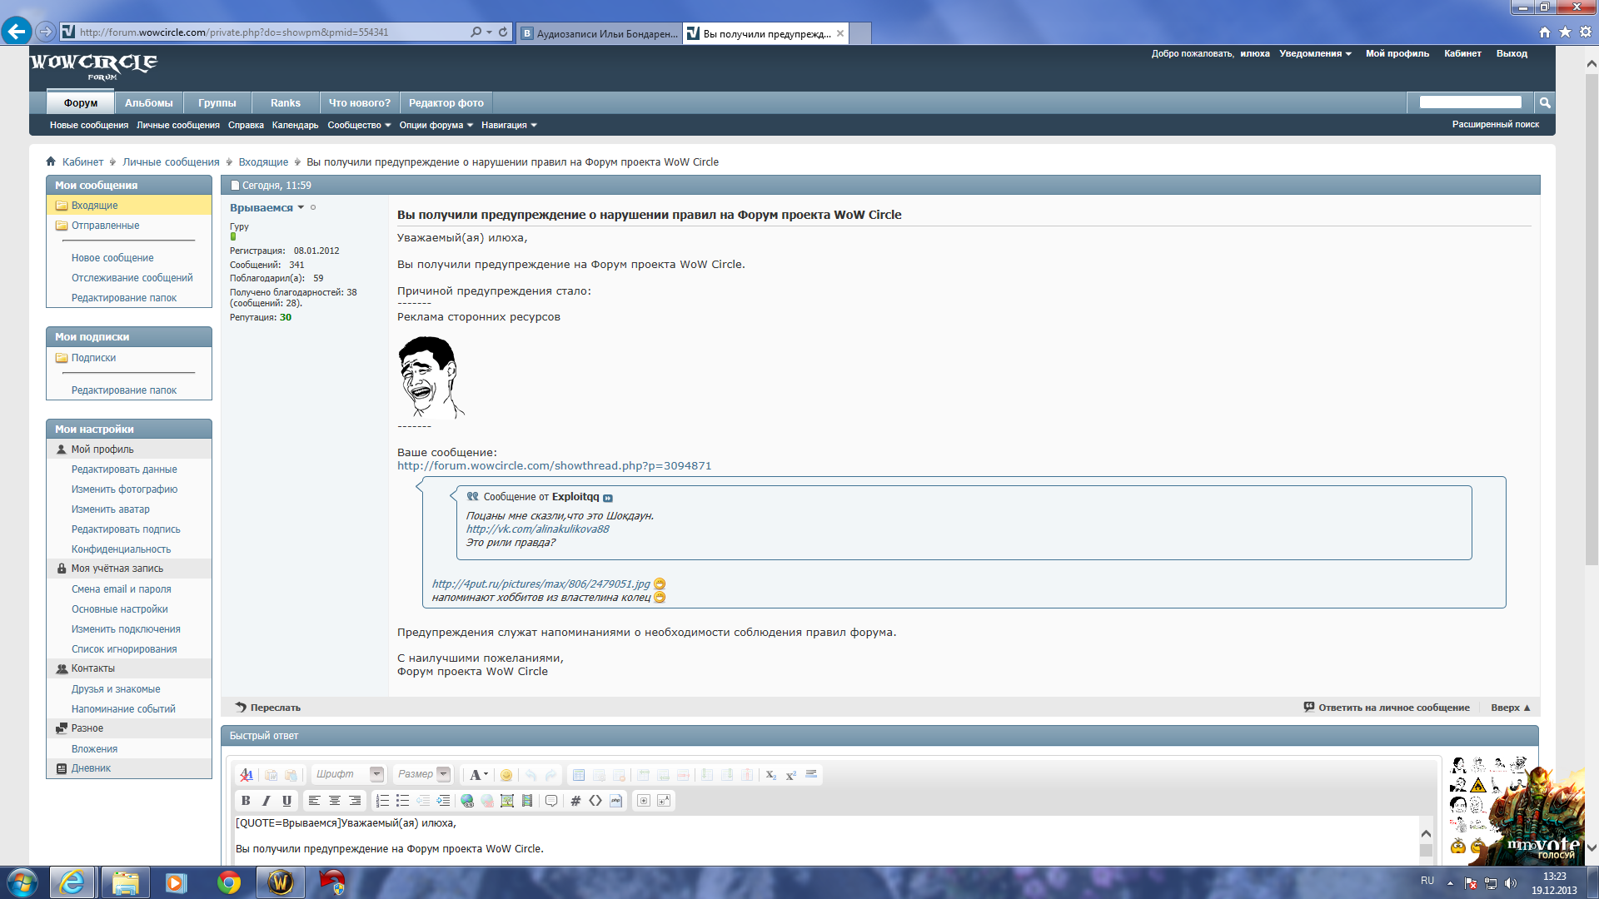Wrap HTML tags with angle brackets icon

click(595, 801)
